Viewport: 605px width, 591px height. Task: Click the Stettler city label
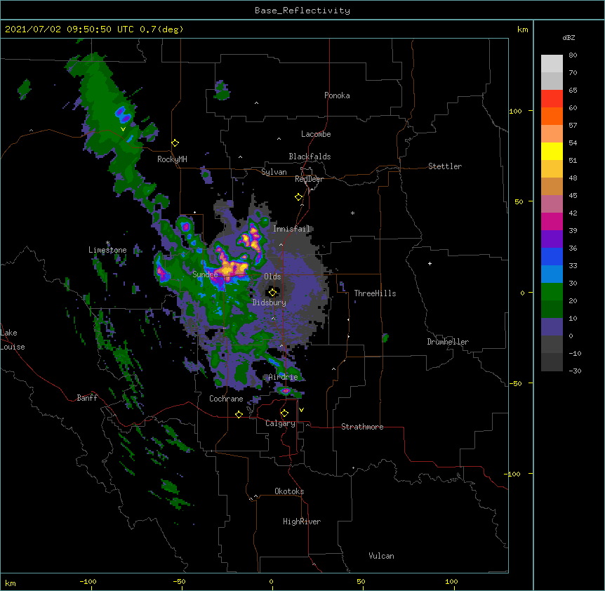pyautogui.click(x=445, y=166)
